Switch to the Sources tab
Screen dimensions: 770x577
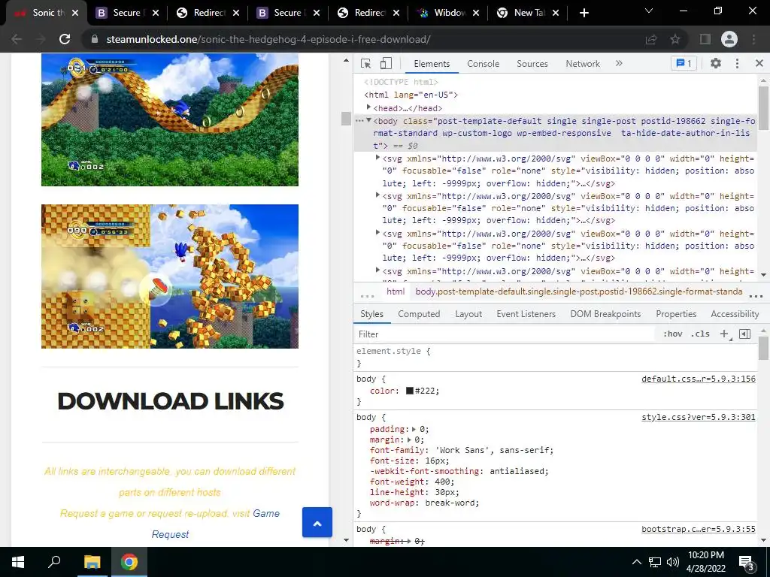pyautogui.click(x=532, y=64)
